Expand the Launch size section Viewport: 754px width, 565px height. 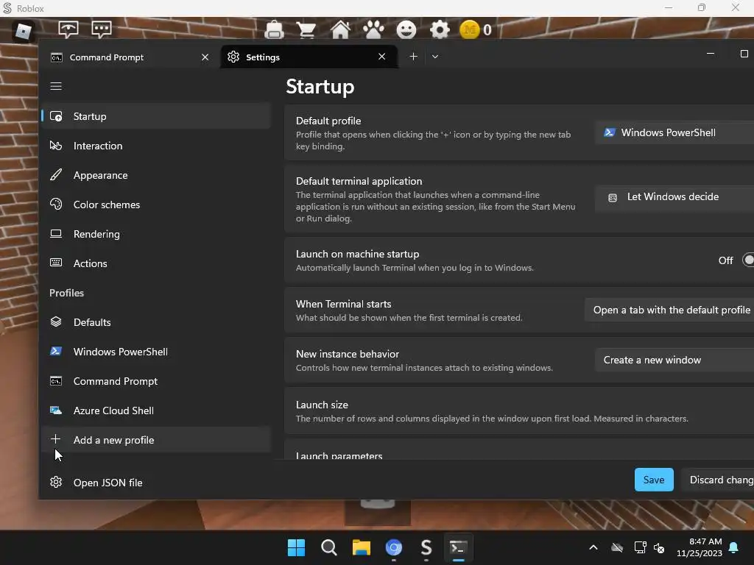[519, 411]
